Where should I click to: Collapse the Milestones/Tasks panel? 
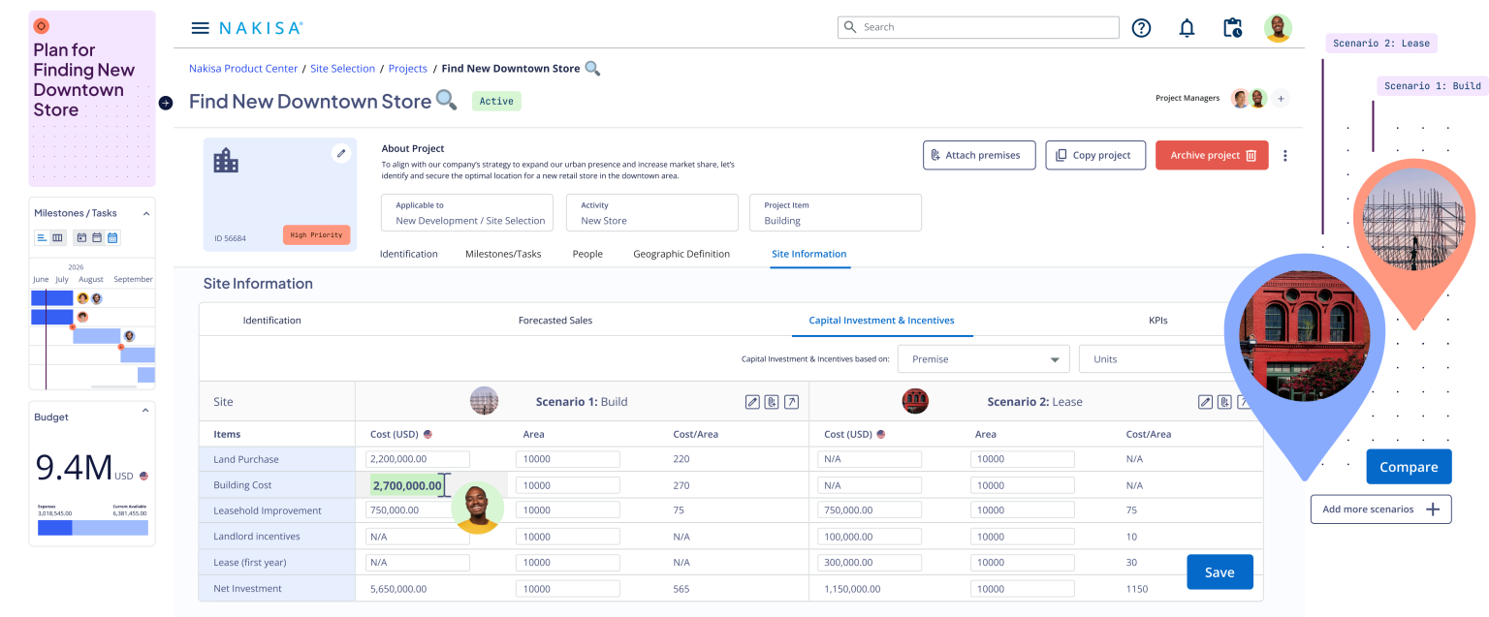(146, 212)
